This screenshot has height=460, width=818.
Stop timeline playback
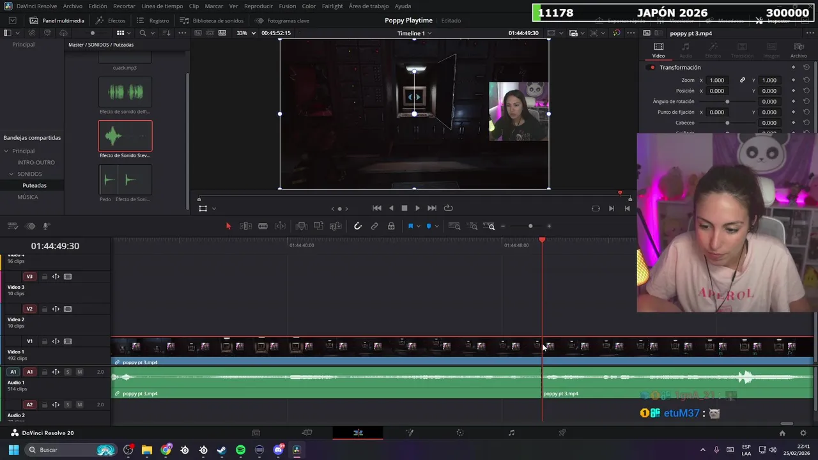point(405,208)
